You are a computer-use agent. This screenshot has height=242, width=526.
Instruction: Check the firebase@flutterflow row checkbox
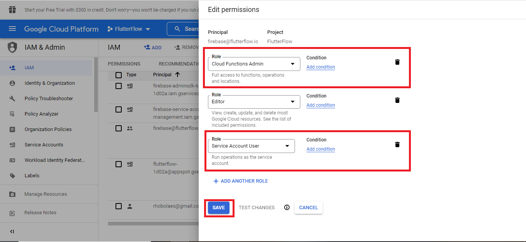coord(119,128)
